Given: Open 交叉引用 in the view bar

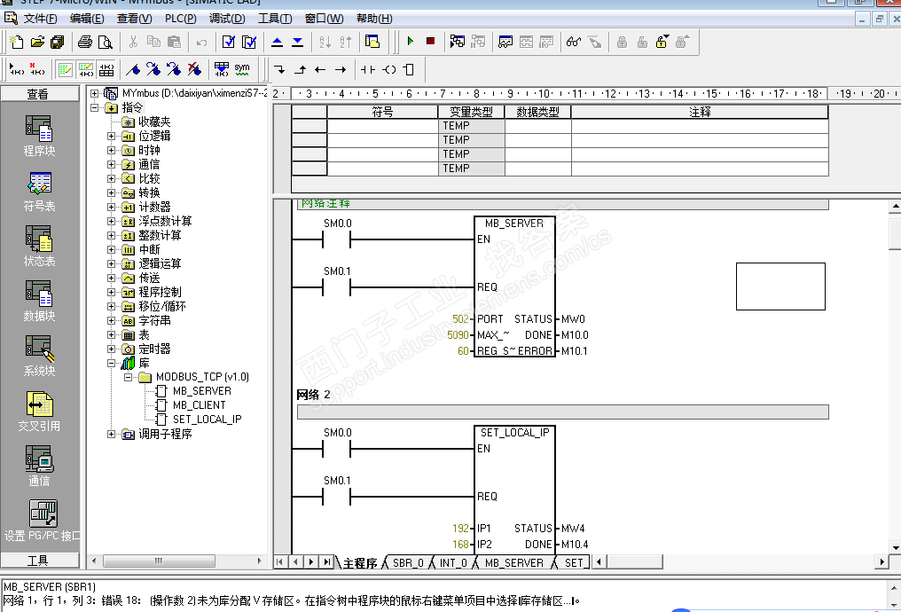Looking at the screenshot, I should [39, 412].
